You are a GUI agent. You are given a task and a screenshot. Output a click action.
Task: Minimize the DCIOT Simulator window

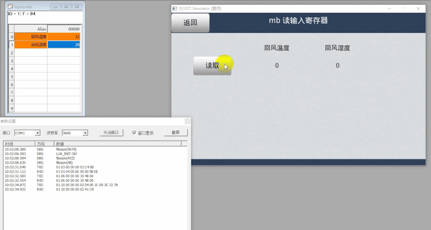click(x=389, y=8)
